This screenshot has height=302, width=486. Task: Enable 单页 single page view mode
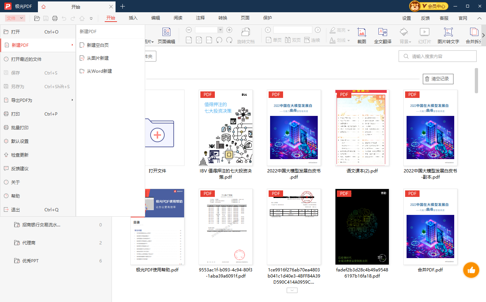pyautogui.click(x=274, y=40)
